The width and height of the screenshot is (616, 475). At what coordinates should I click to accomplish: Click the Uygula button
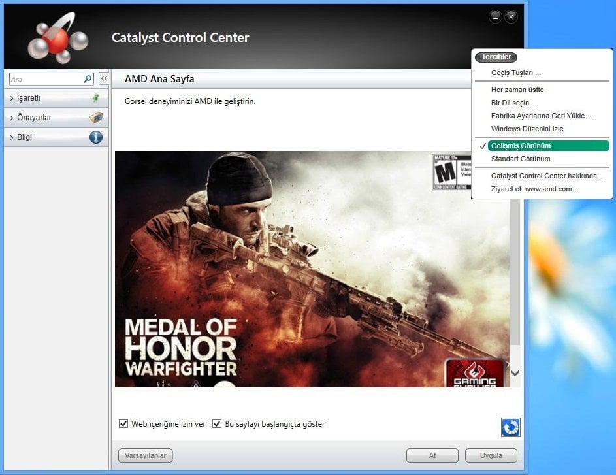click(491, 455)
